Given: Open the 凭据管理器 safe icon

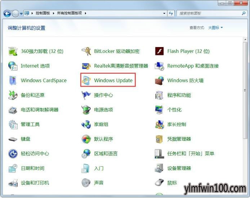Looking at the screenshot, I should click(x=160, y=139).
